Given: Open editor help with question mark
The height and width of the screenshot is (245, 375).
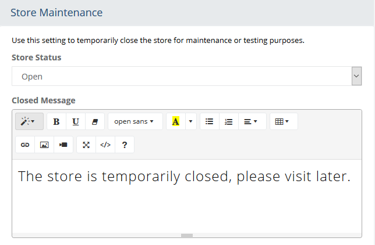Looking at the screenshot, I should coord(125,145).
